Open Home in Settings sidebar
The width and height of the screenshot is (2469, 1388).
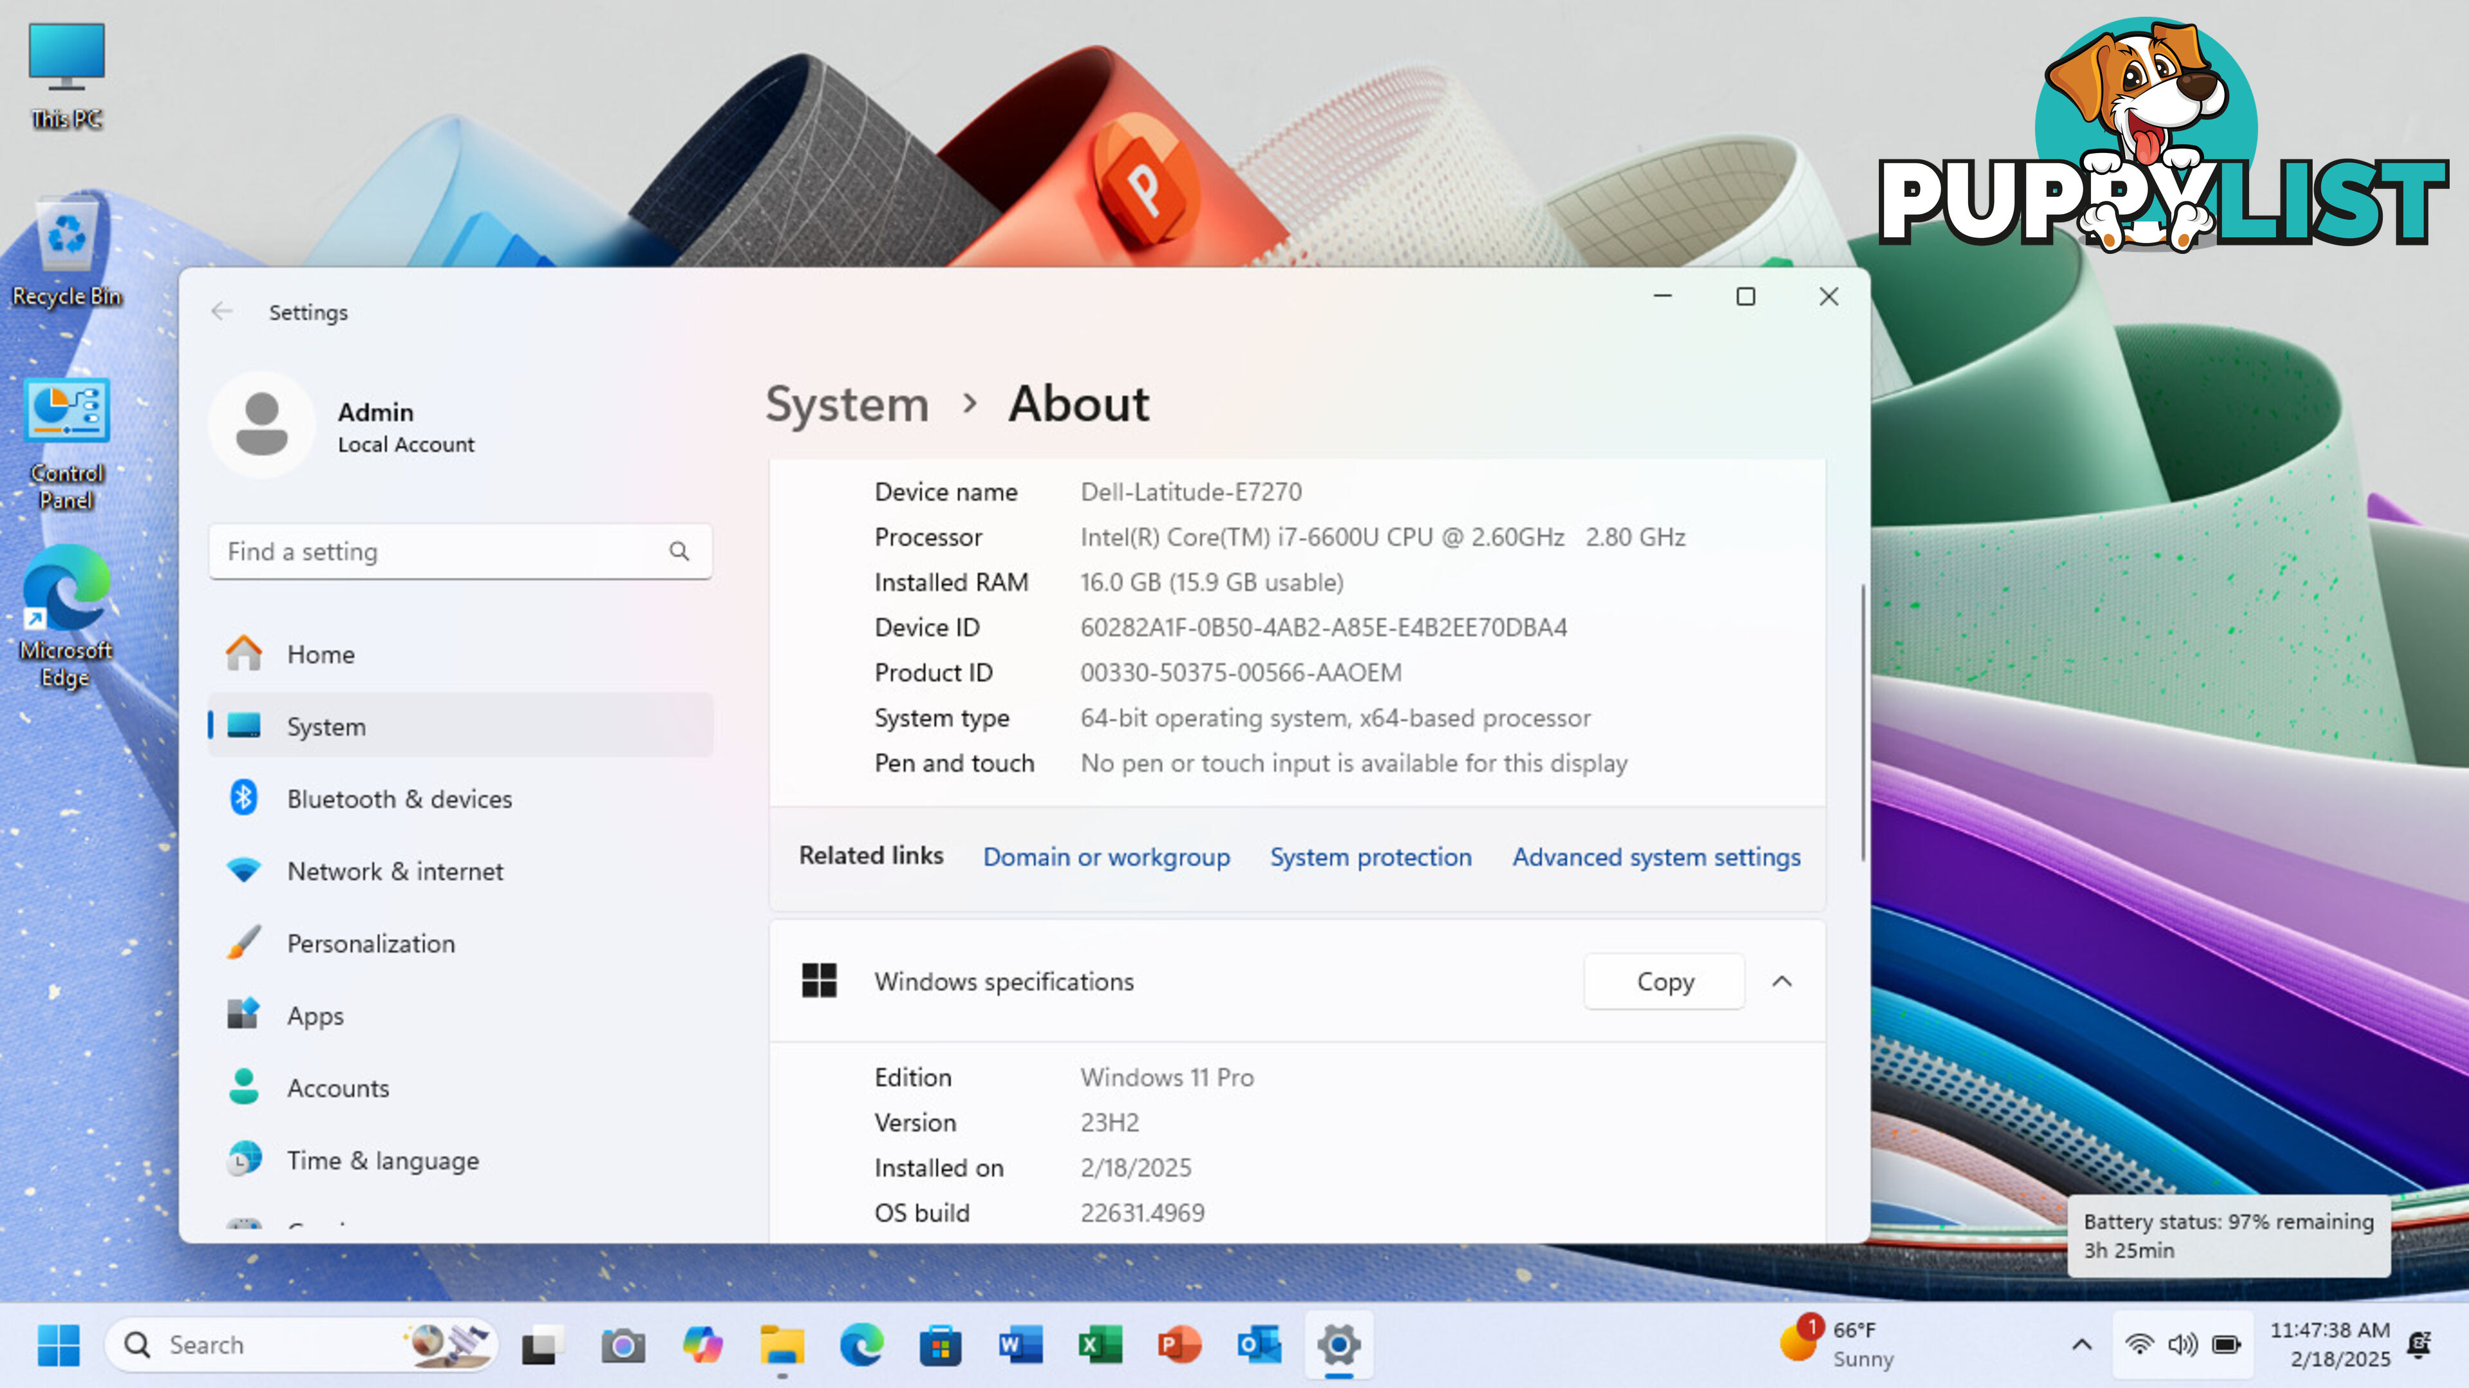[460, 654]
